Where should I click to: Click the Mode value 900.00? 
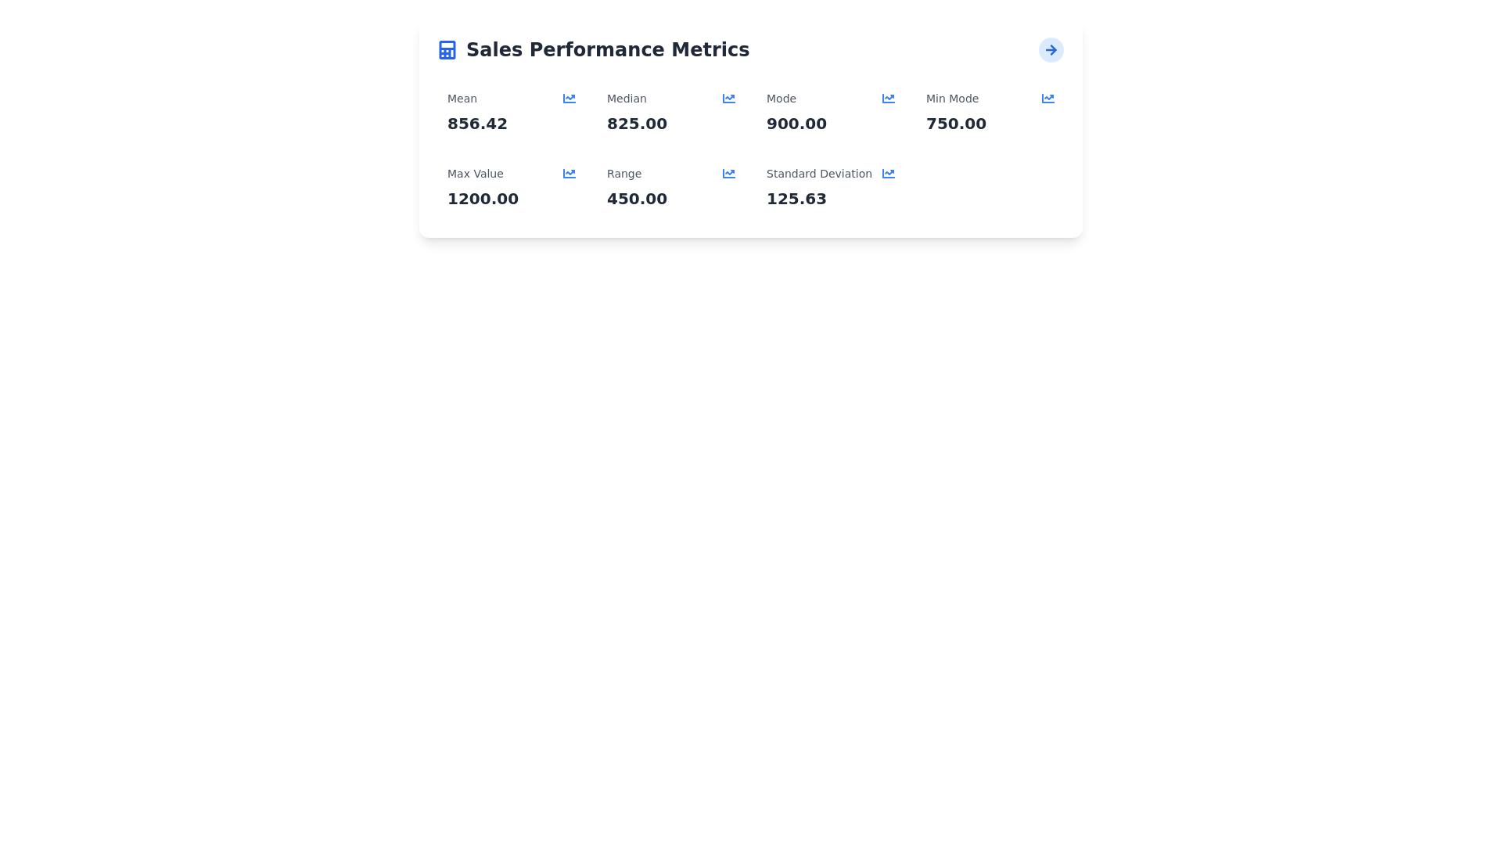796,123
